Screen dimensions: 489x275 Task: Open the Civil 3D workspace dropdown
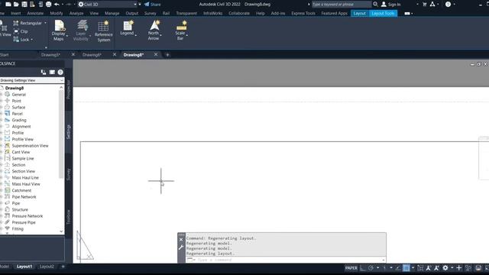[x=108, y=5]
